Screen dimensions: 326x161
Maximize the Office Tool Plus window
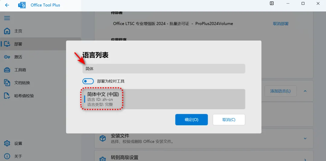[303, 3]
